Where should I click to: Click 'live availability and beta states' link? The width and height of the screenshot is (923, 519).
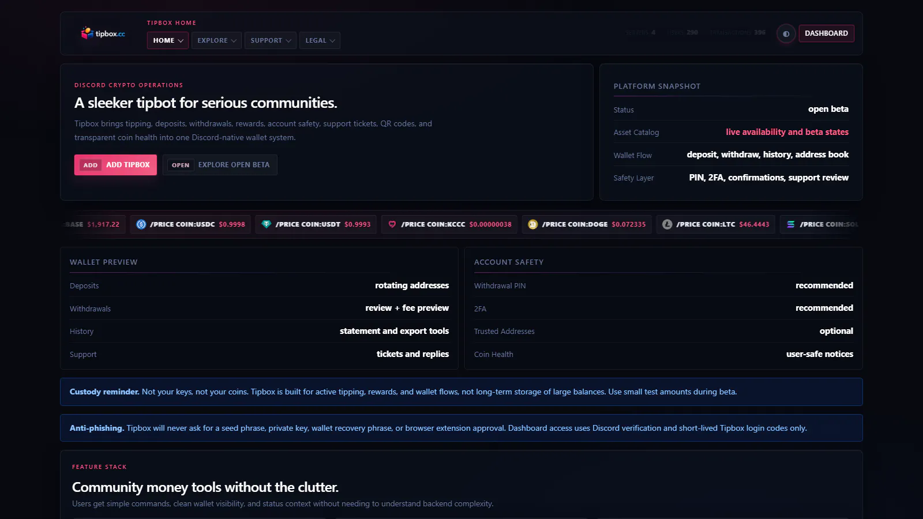pyautogui.click(x=787, y=132)
